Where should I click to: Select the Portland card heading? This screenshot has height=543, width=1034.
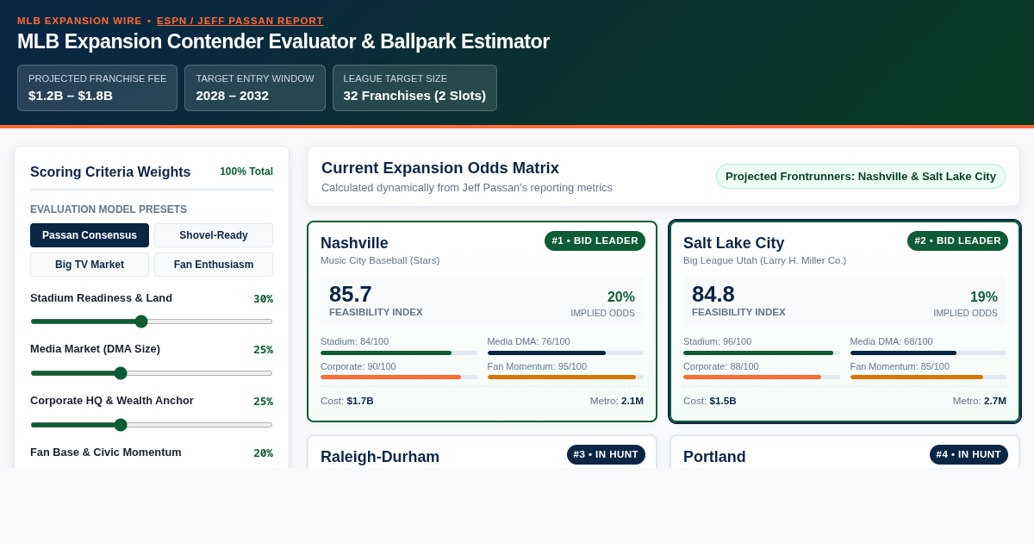pos(714,457)
